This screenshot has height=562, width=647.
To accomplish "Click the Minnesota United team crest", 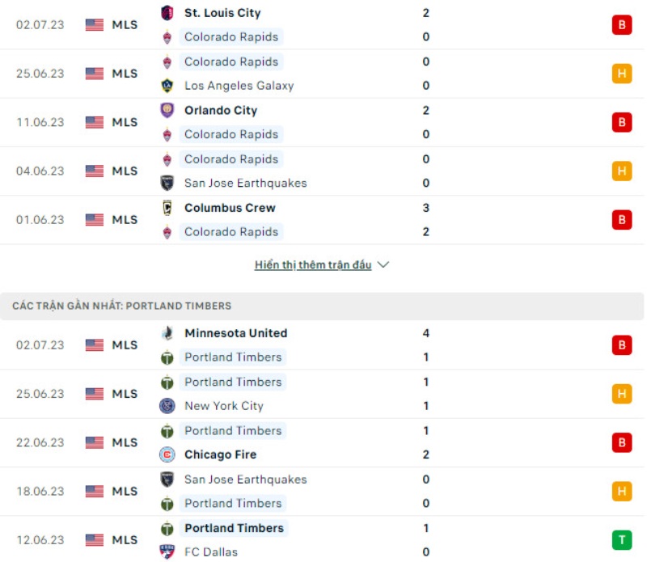I will point(167,333).
